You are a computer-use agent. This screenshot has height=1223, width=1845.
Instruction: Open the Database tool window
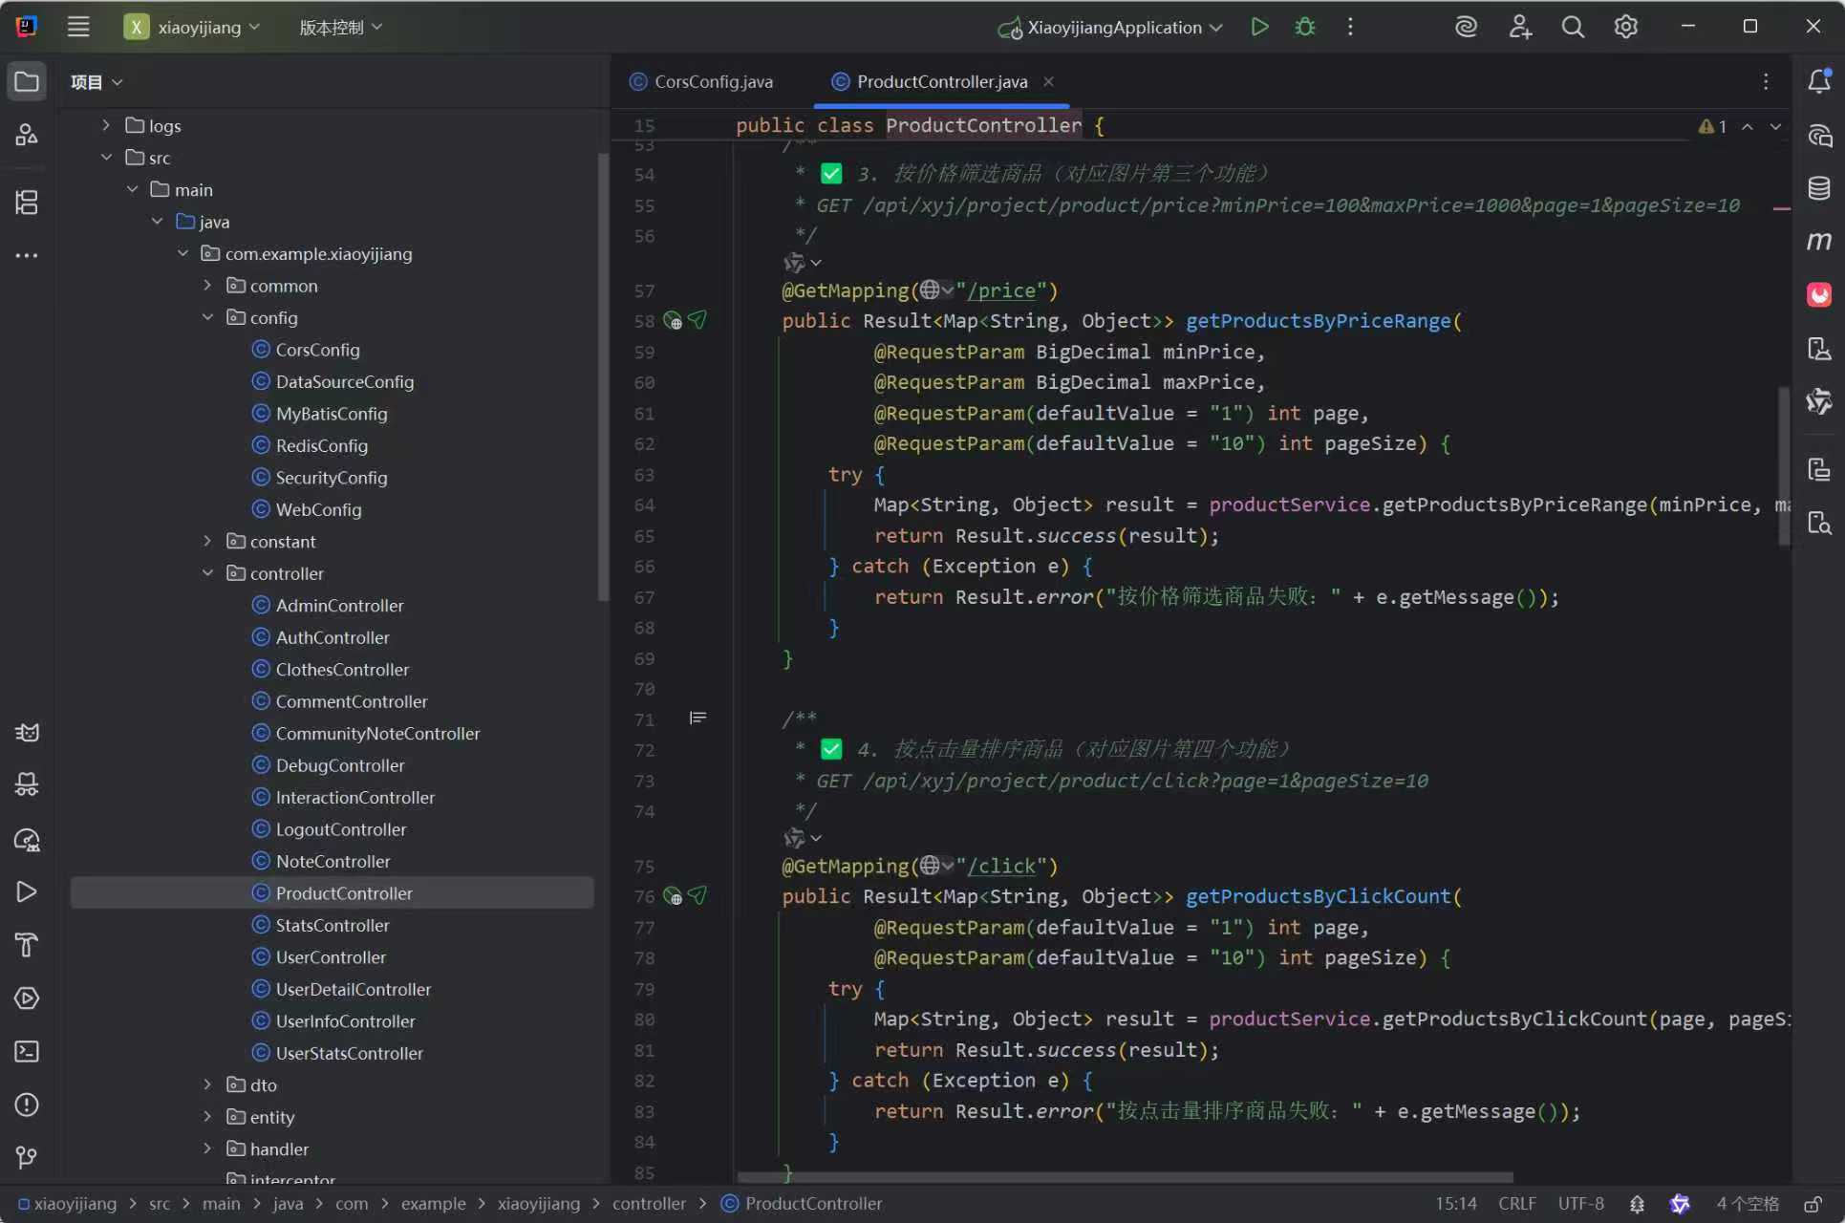click(x=1818, y=188)
